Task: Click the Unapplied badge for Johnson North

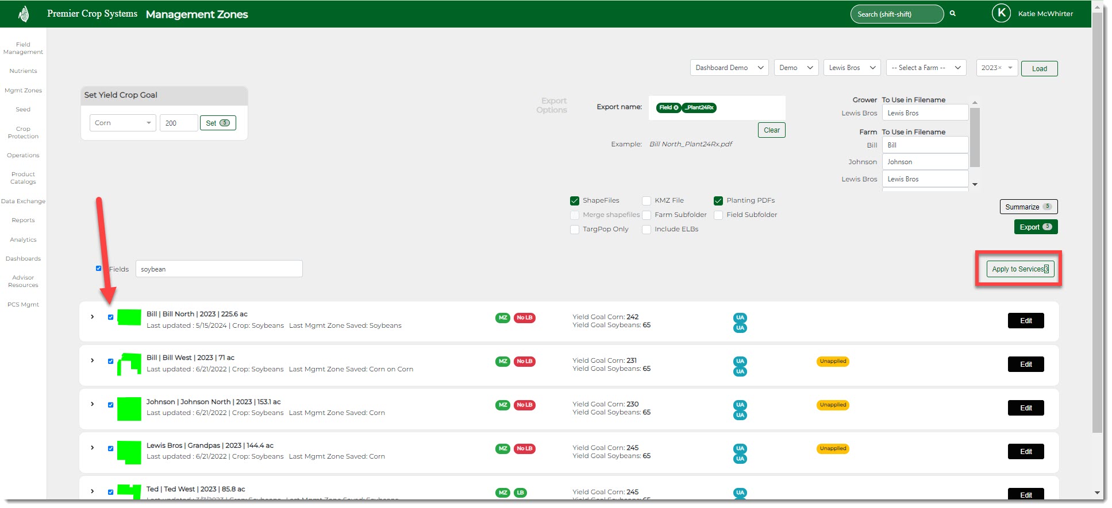Action: 833,405
